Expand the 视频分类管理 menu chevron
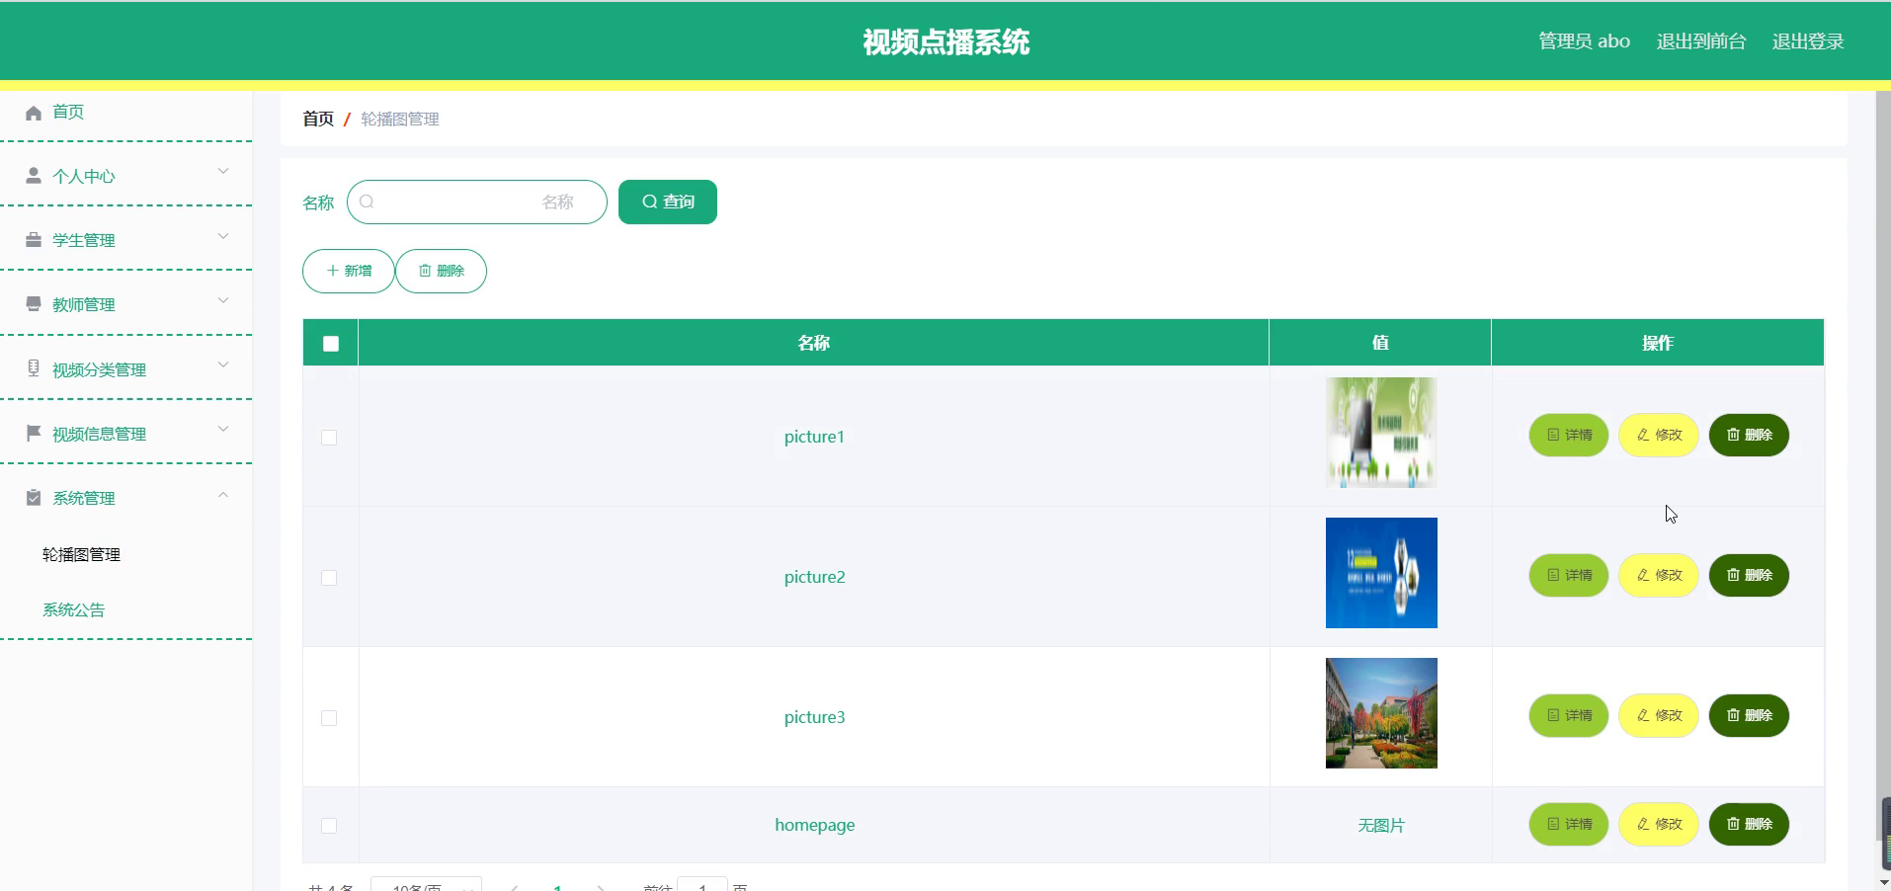The image size is (1891, 891). tap(223, 364)
